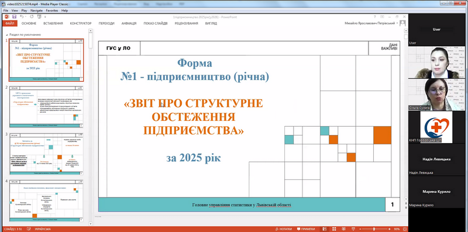Adjust the zoom slider handle
This screenshot has width=468, height=232.
pyautogui.click(x=374, y=229)
